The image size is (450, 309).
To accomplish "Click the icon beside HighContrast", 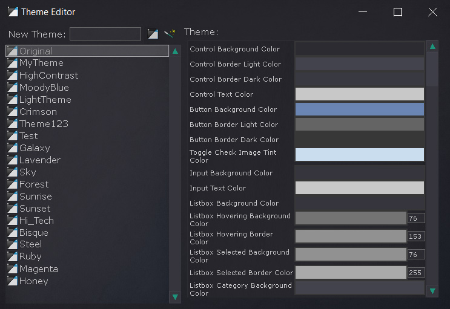I will 12,75.
